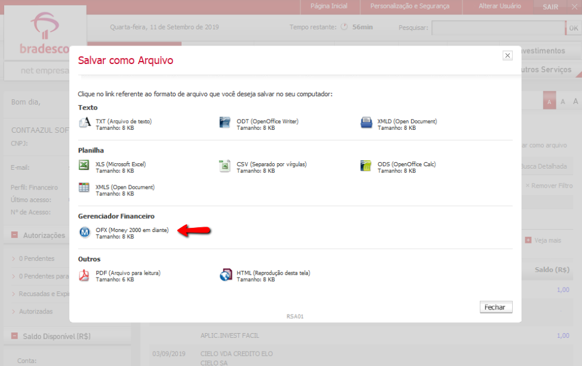The image size is (582, 366).
Task: Open the TXT (Arquivo de texto) link
Action: 124,121
